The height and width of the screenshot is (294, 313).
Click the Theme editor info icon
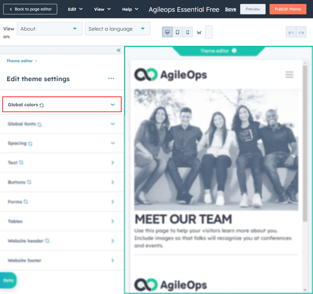point(234,51)
